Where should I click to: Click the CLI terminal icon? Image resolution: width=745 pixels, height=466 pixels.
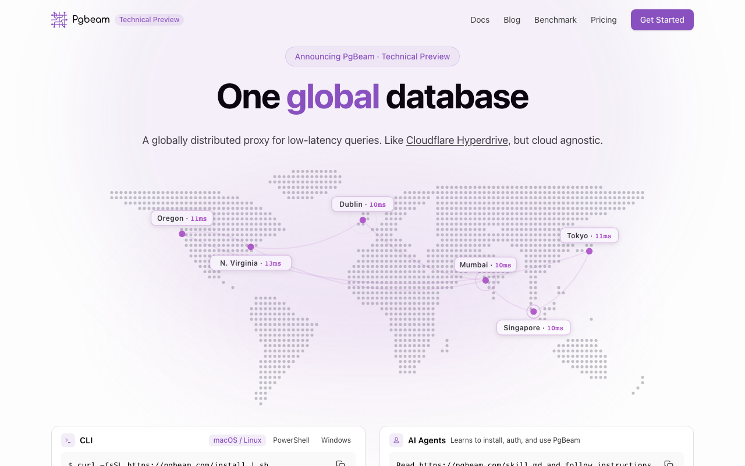pyautogui.click(x=68, y=440)
